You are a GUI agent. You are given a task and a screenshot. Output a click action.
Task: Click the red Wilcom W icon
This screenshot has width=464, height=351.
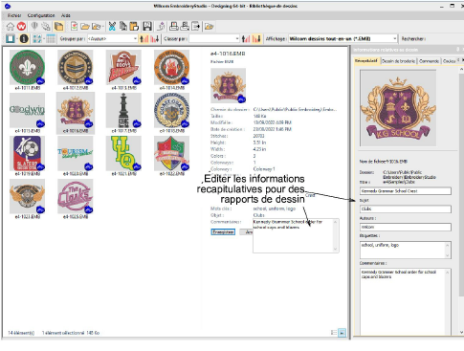point(21,27)
